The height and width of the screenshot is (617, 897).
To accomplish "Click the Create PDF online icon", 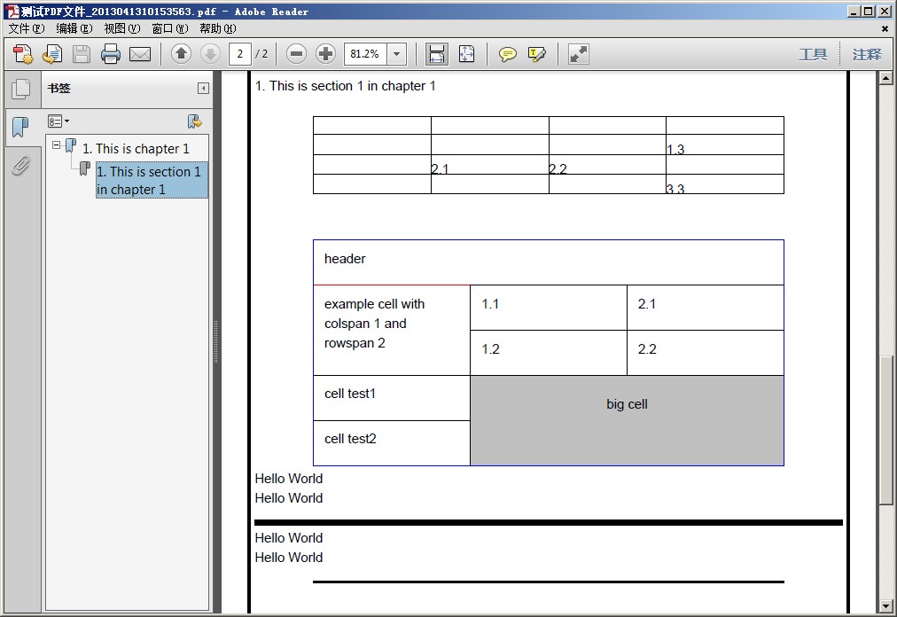I will coord(23,54).
